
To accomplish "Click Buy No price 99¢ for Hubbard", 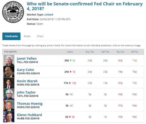I will click(x=120, y=117).
